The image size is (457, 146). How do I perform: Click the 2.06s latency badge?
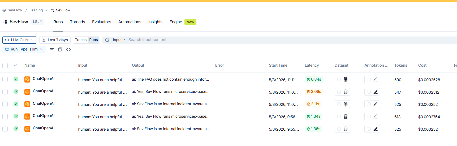(314, 92)
